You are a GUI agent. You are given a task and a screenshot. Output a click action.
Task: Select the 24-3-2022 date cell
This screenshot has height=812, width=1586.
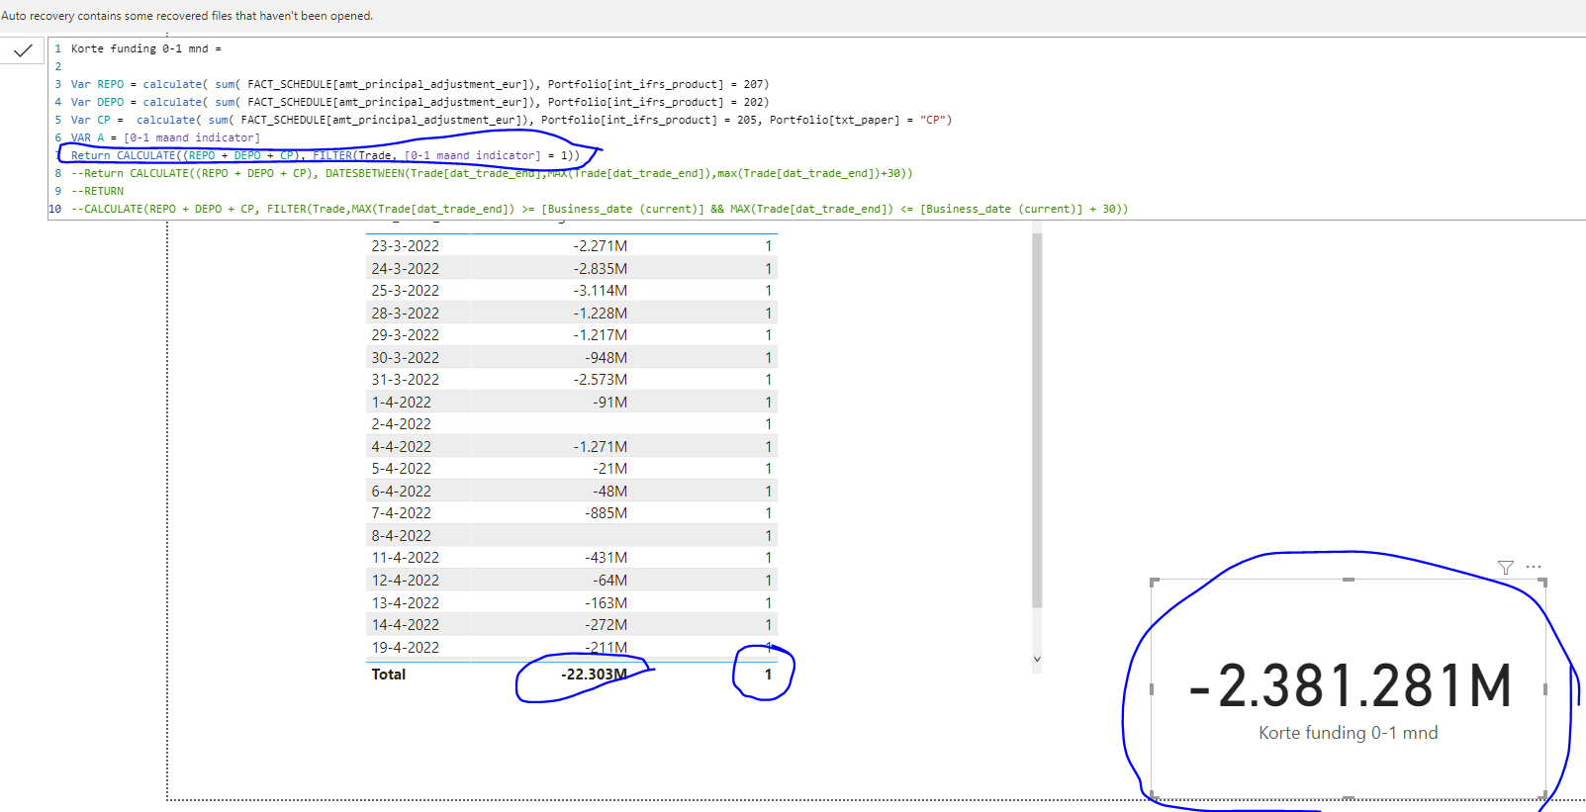tap(406, 268)
